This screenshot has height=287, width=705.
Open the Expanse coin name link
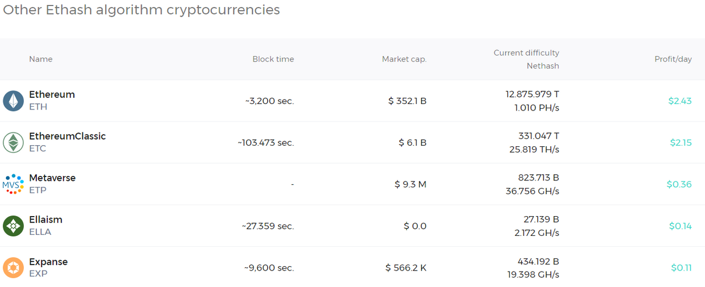pyautogui.click(x=48, y=262)
